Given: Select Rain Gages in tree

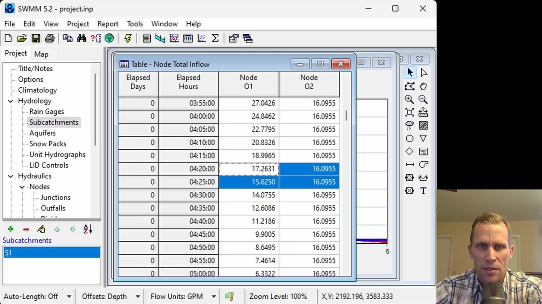Looking at the screenshot, I should (x=47, y=112).
